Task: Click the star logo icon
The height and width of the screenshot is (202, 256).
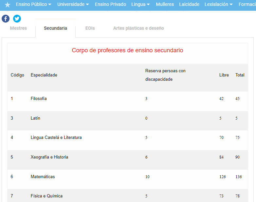Action: tap(8, 5)
